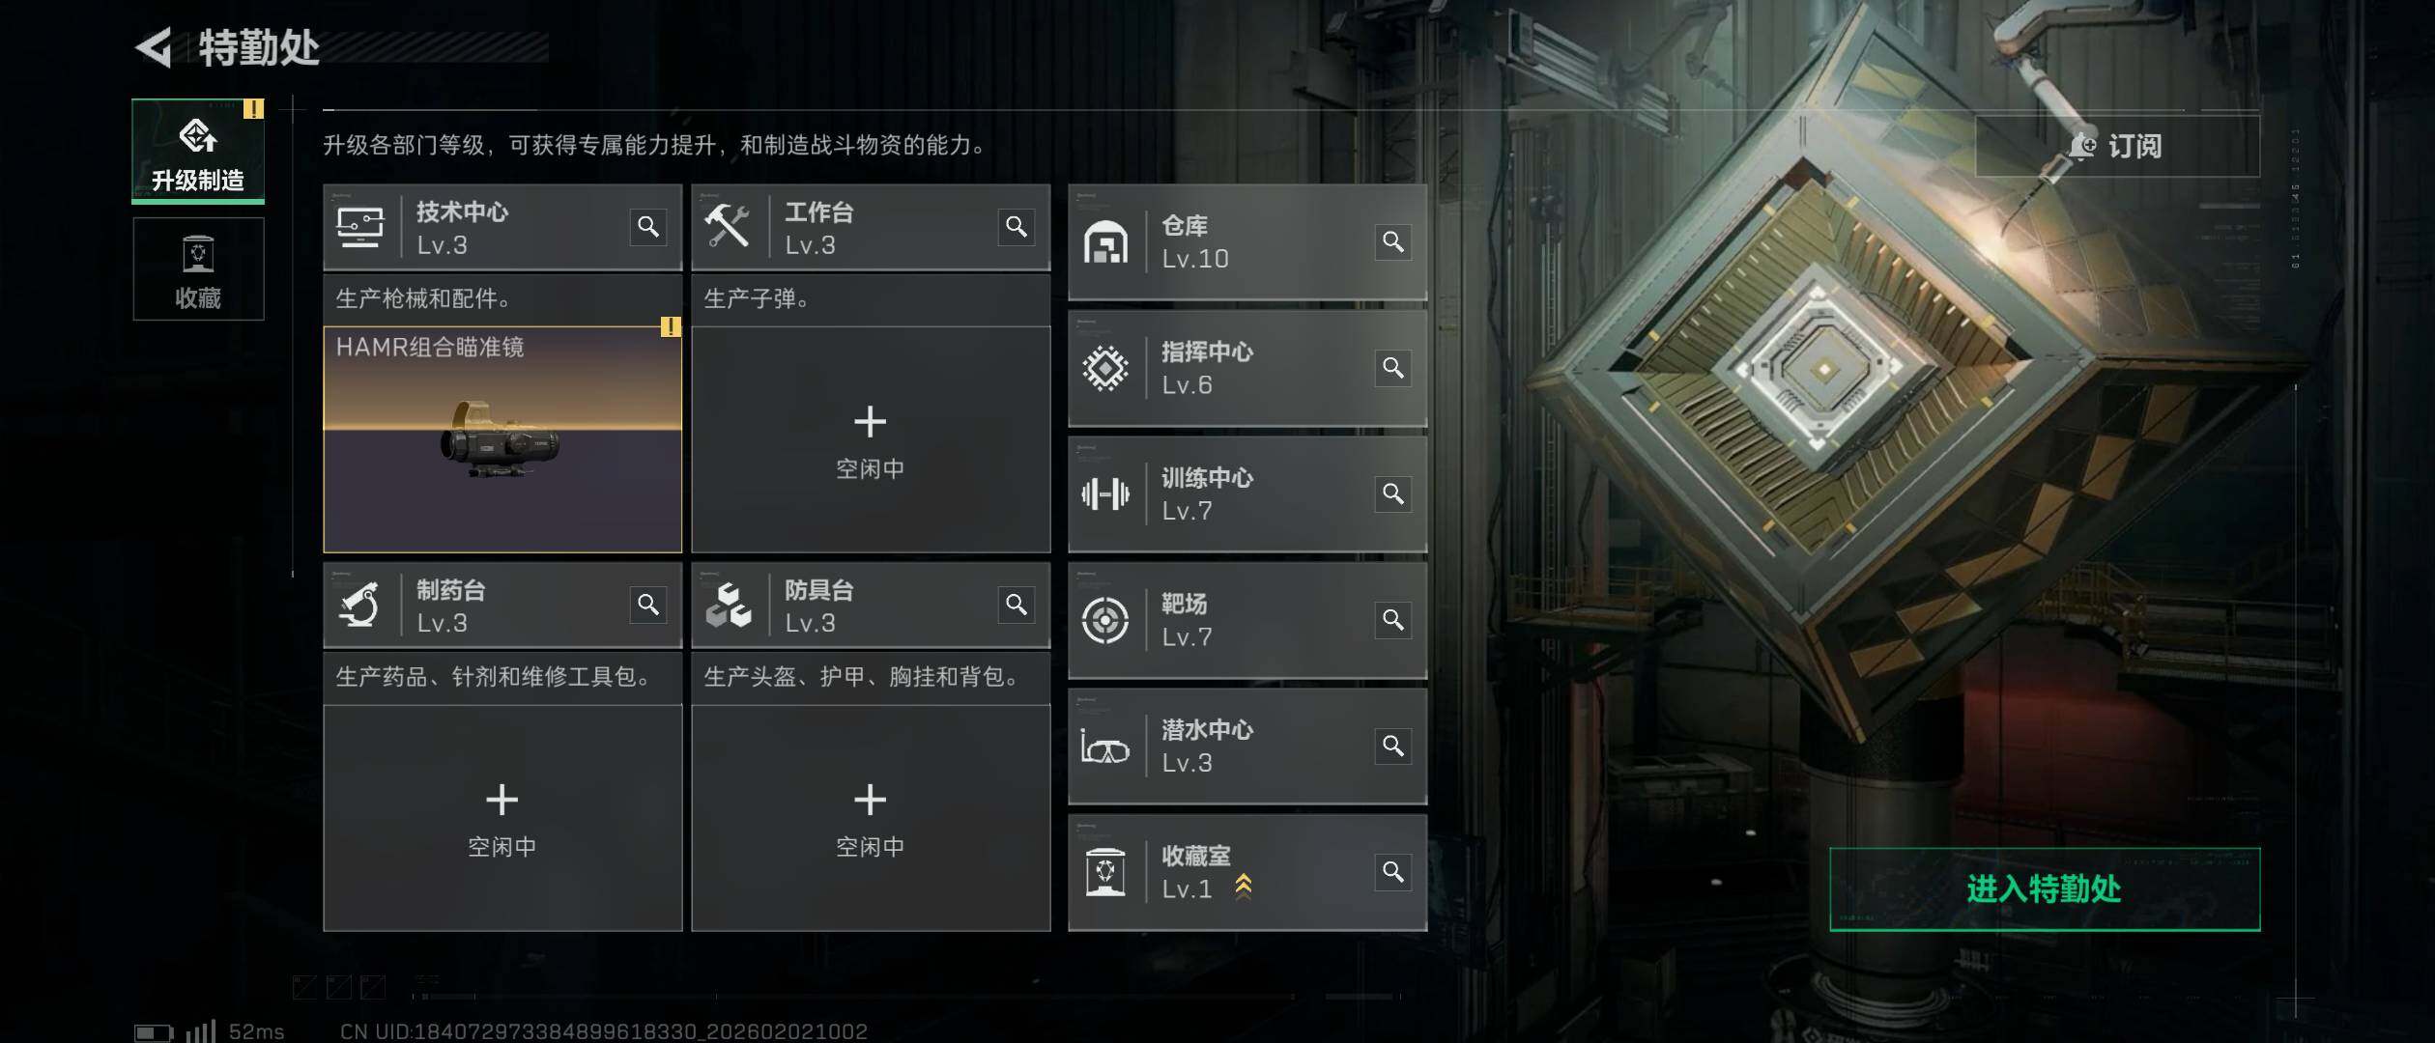
Task: Add production in idle 制药台 slot
Action: pyautogui.click(x=502, y=818)
